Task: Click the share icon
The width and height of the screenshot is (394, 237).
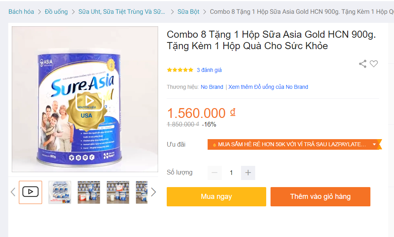Action: (363, 64)
